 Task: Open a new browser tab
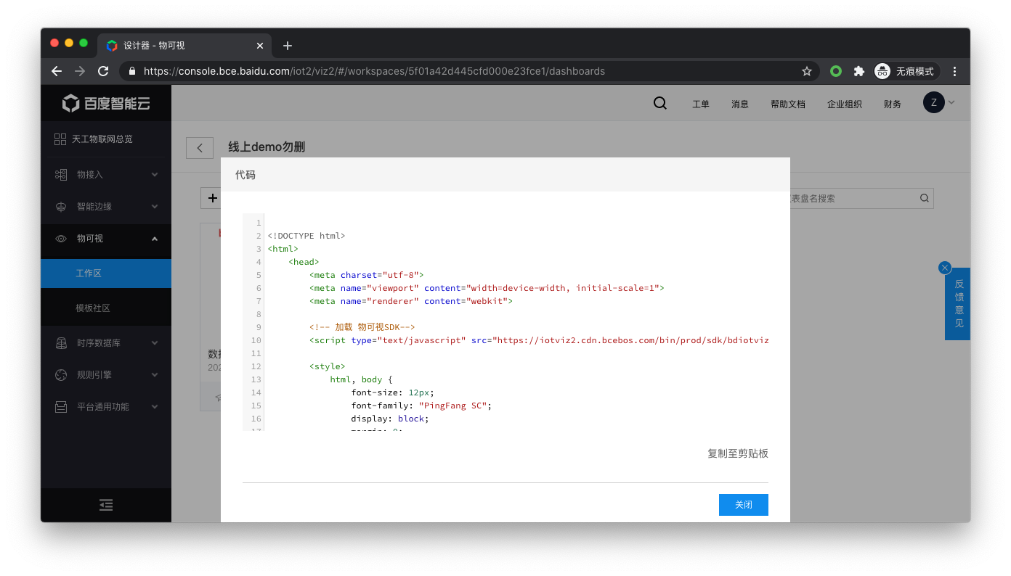pos(288,46)
